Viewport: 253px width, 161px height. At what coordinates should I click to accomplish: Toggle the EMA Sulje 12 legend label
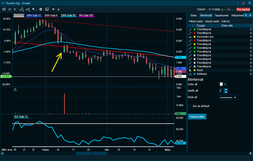(x=34, y=15)
